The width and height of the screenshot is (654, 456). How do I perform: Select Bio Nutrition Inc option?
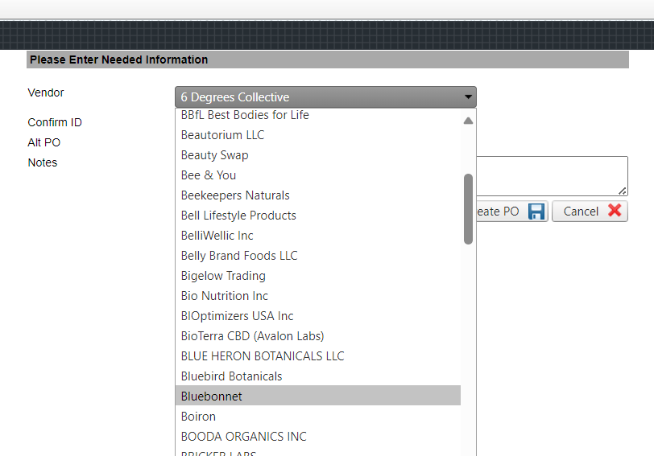tap(318, 296)
